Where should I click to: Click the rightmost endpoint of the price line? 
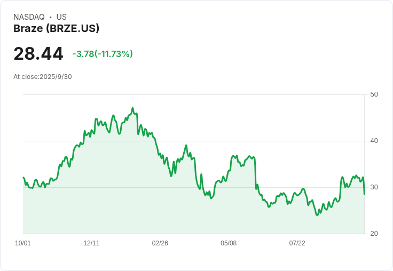pyautogui.click(x=364, y=194)
